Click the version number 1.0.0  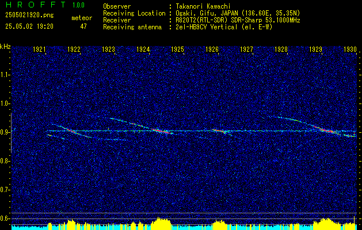(x=78, y=5)
